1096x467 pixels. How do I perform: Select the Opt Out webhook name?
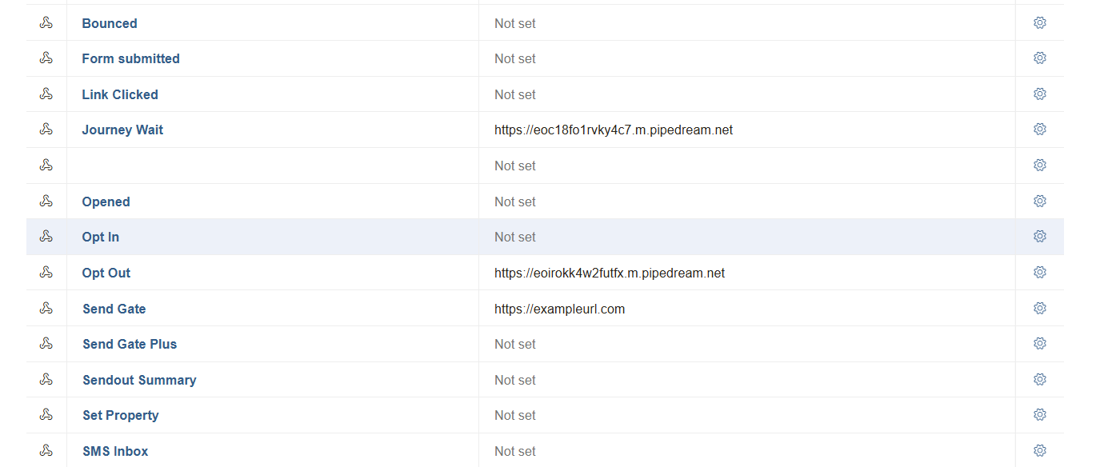[106, 273]
